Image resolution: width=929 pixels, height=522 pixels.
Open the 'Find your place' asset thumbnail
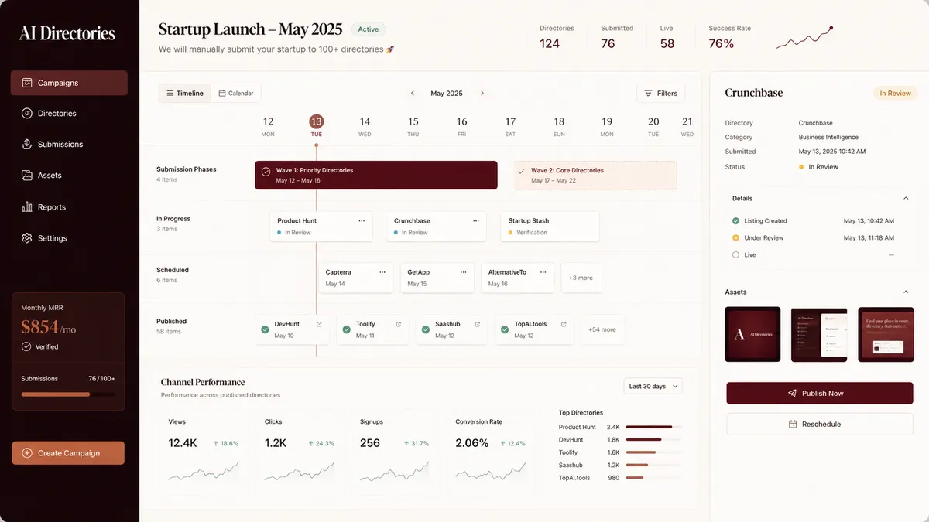[x=886, y=334]
